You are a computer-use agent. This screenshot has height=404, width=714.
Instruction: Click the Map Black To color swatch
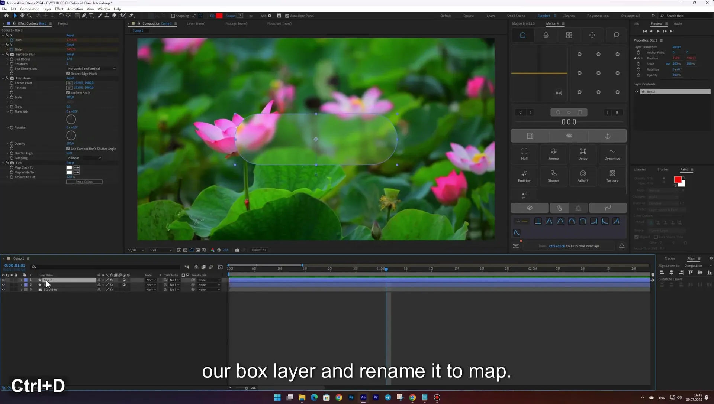[69, 167]
